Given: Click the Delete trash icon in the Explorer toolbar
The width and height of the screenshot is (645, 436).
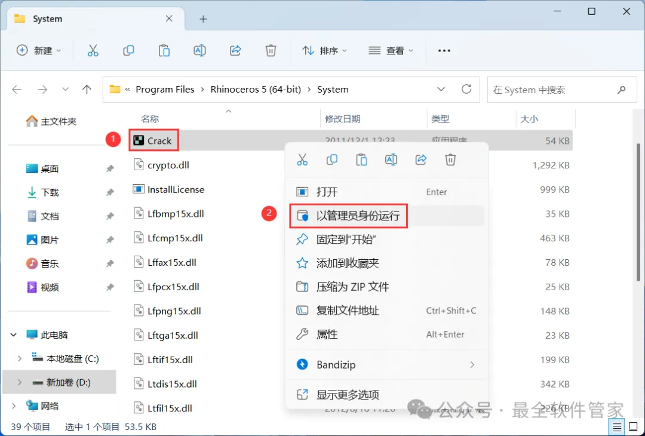Looking at the screenshot, I should pos(271,51).
